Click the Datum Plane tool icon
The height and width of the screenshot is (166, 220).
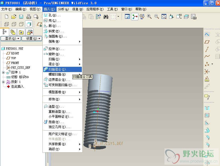(x=207, y=42)
